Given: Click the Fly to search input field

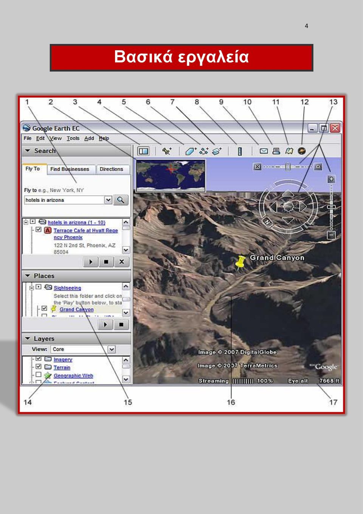Looking at the screenshot, I should pos(64,200).
